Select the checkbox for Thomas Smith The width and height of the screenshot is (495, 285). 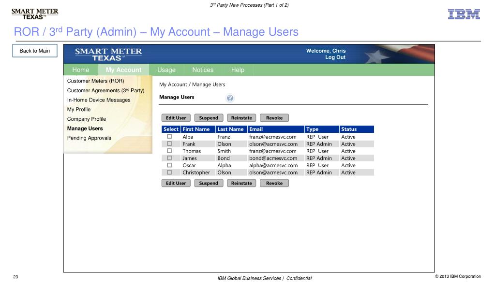(x=169, y=151)
